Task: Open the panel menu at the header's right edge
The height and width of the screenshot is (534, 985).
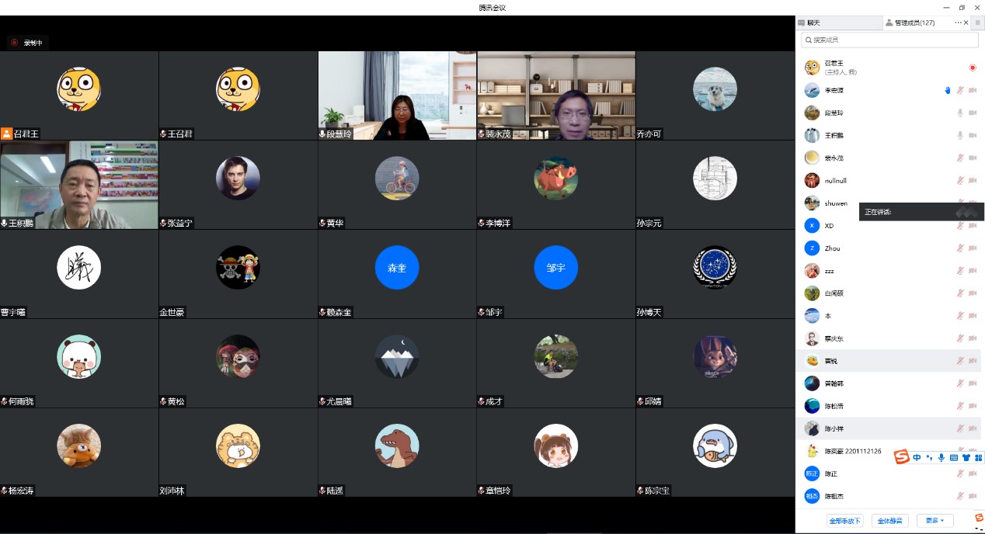Action: coord(977,23)
